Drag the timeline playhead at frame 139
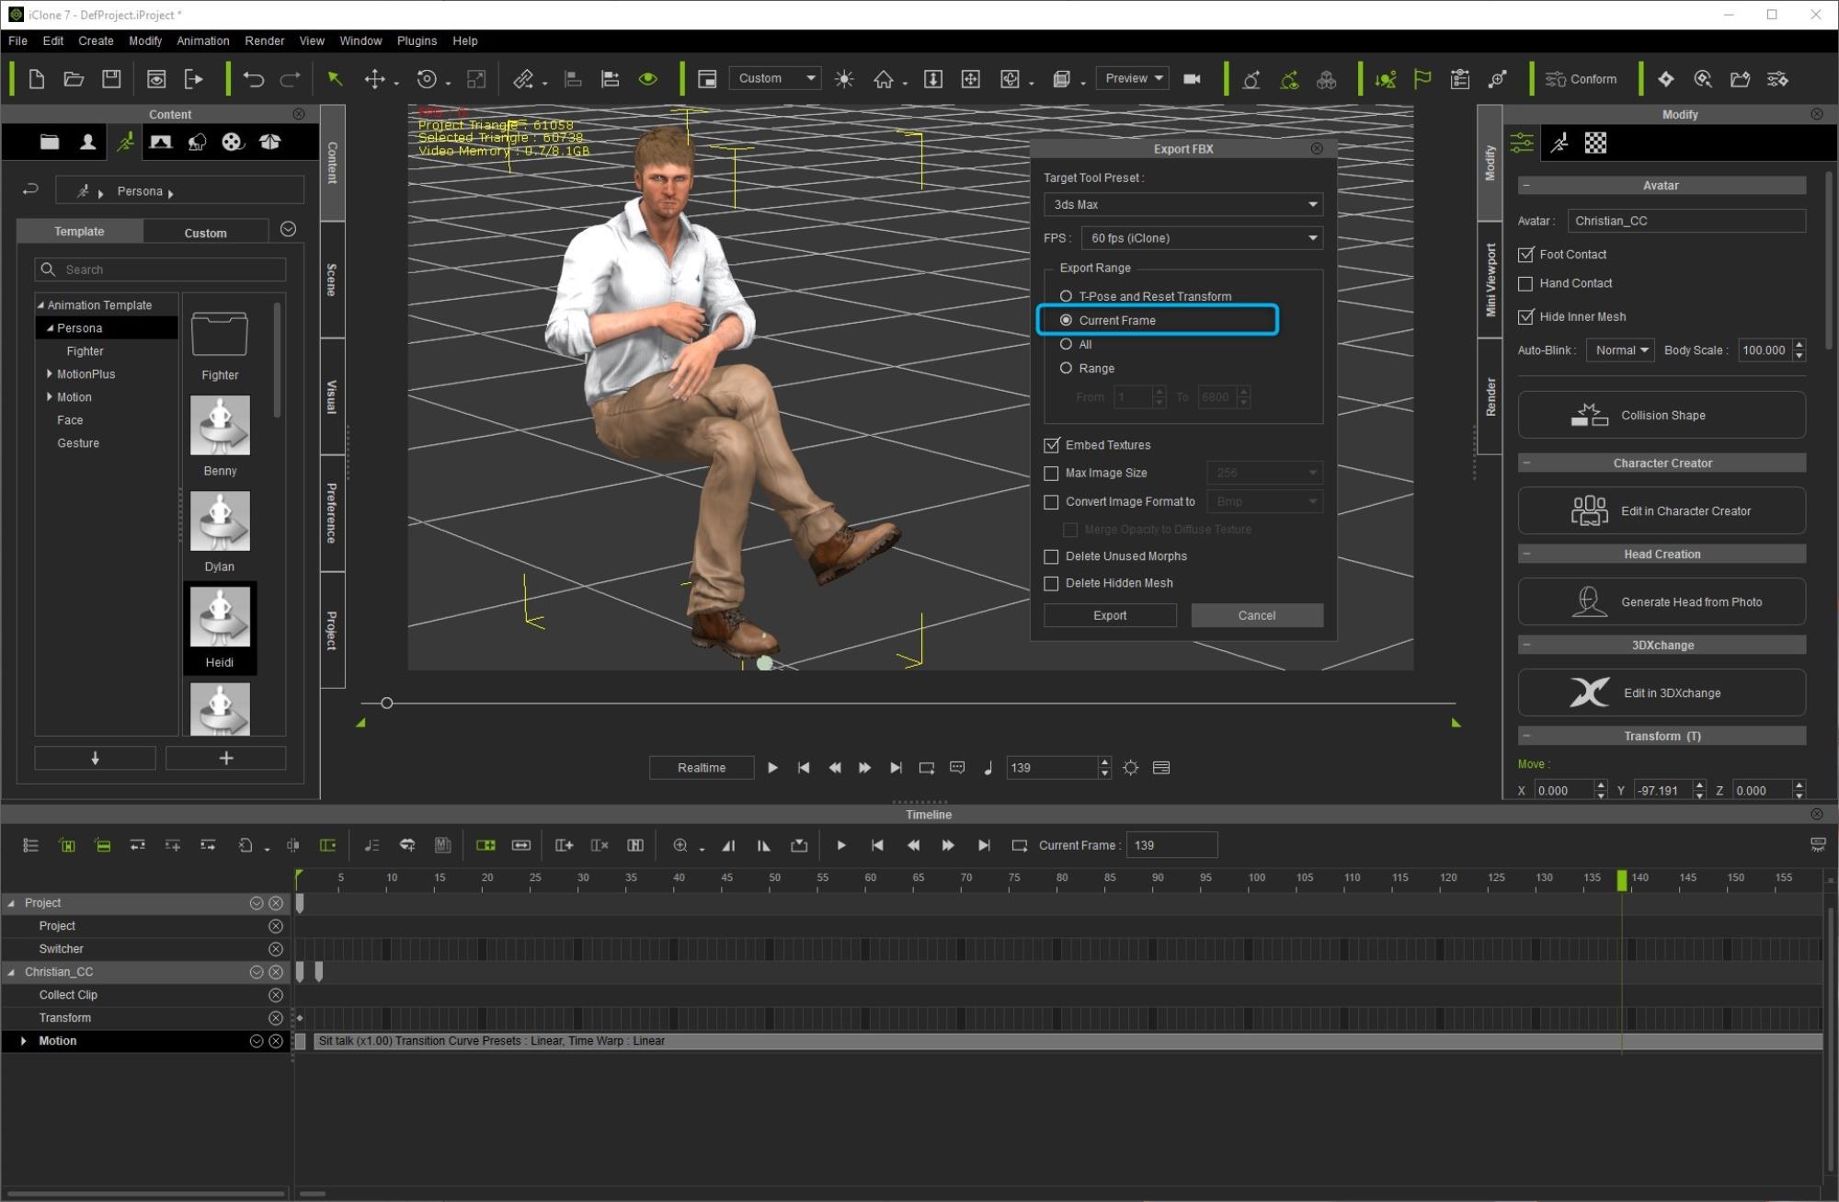This screenshot has height=1202, width=1839. [1620, 876]
